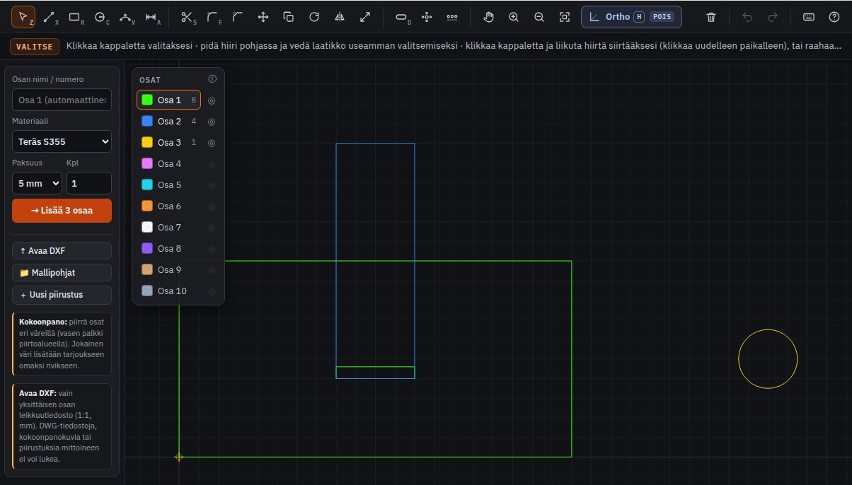This screenshot has width=852, height=485.
Task: Click the Kpl quantity field
Action: click(x=89, y=183)
